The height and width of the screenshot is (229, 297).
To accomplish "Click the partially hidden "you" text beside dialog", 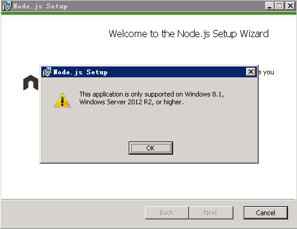I will (268, 73).
